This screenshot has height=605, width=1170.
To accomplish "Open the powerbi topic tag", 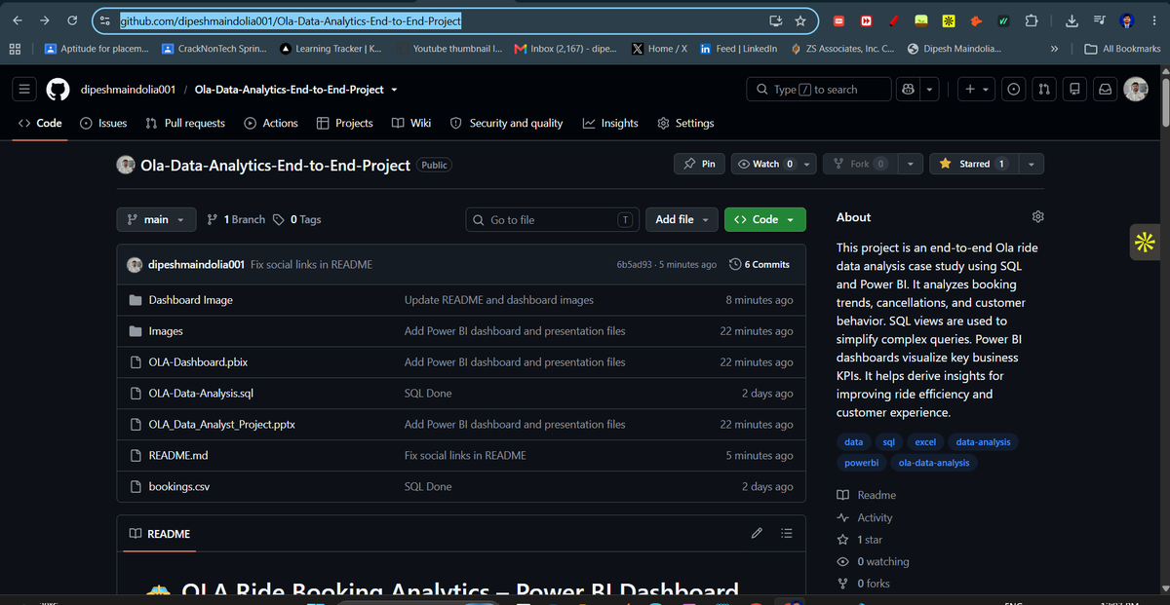I will tap(861, 463).
